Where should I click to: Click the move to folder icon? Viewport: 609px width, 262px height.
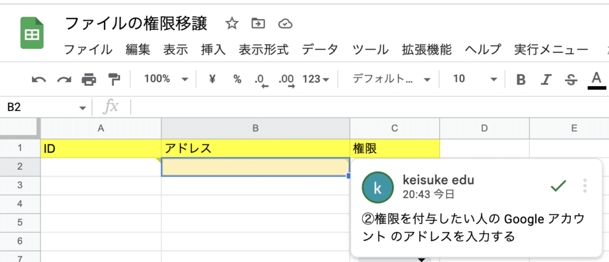[258, 24]
